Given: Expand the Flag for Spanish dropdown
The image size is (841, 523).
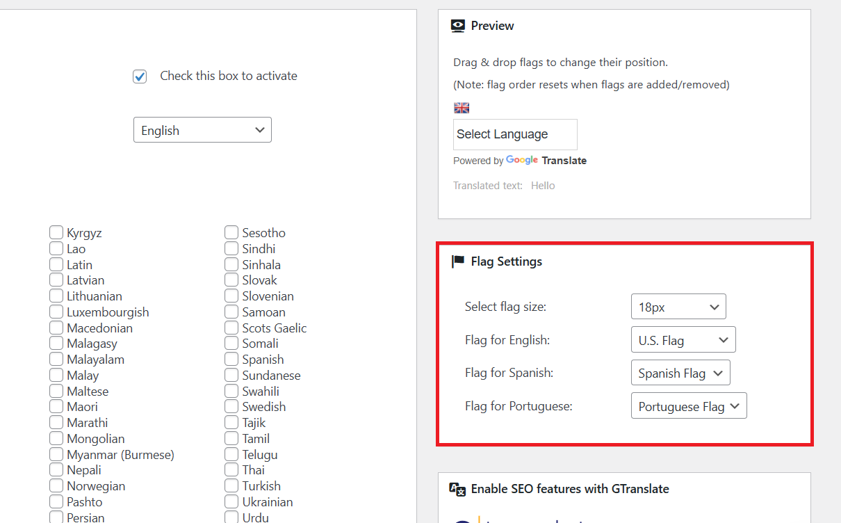Looking at the screenshot, I should pos(680,373).
